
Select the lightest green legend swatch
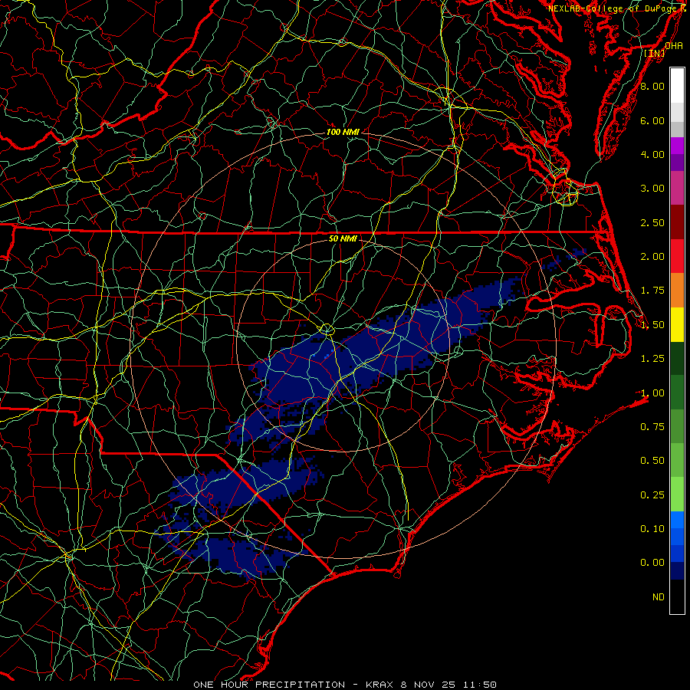pyautogui.click(x=677, y=495)
